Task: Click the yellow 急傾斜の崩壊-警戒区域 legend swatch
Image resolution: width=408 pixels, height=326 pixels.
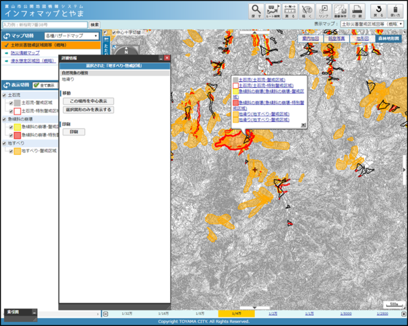Action: pyautogui.click(x=18, y=127)
